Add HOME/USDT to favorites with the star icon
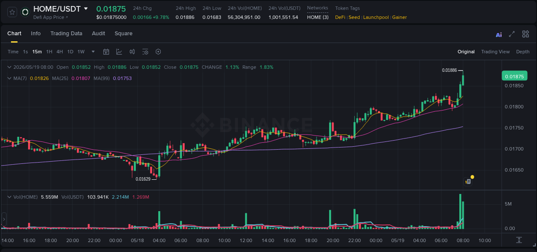This screenshot has height=252, width=537. (x=12, y=12)
